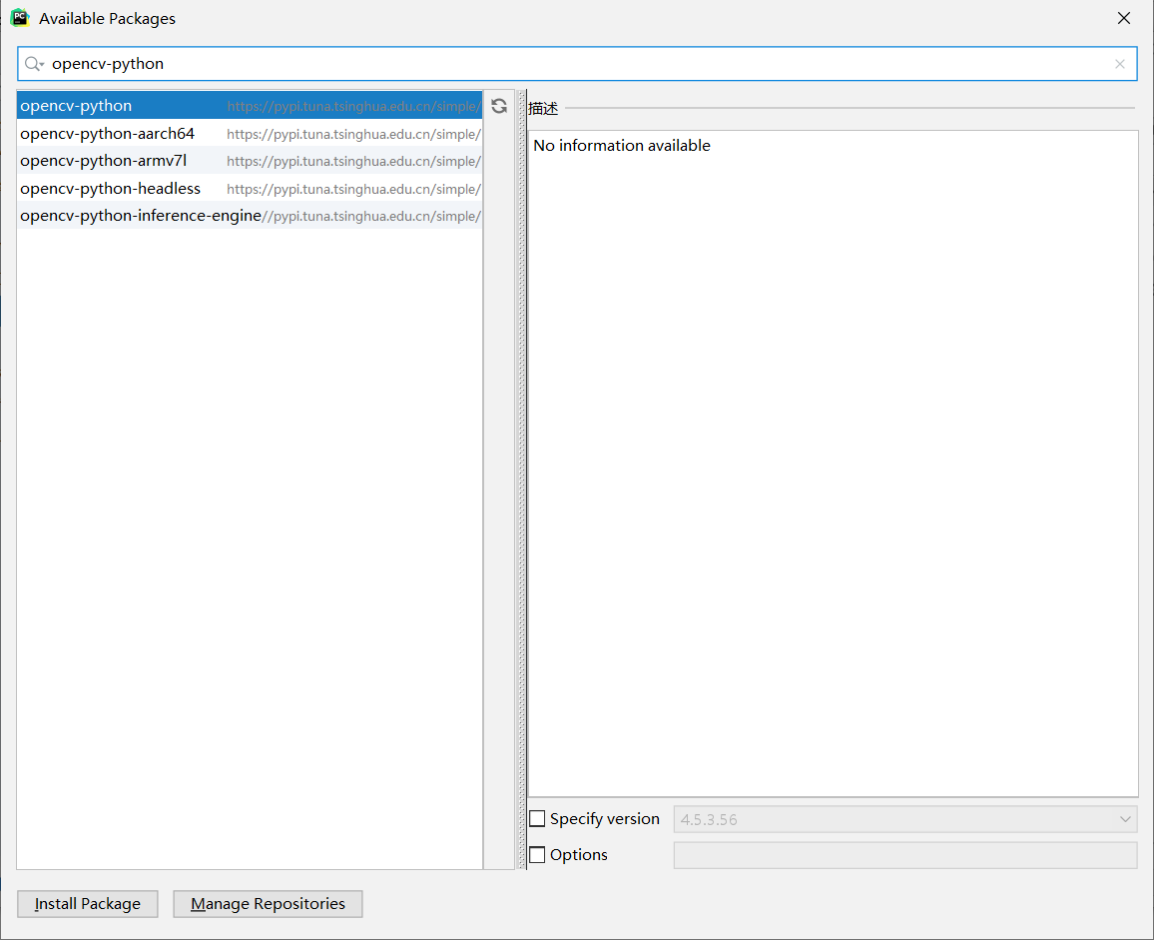Screen dimensions: 1154x940
Task: Click the 'No information available' description text
Action: pyautogui.click(x=622, y=146)
